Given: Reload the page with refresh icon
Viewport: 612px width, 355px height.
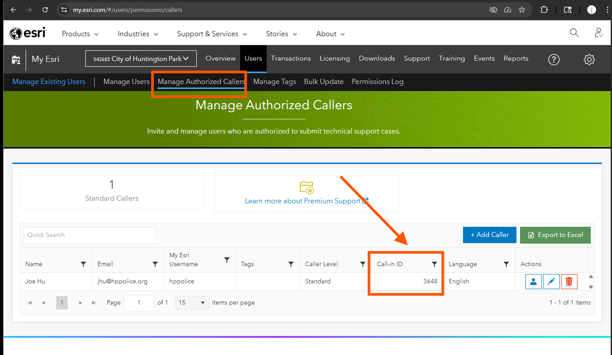Looking at the screenshot, I should point(45,10).
